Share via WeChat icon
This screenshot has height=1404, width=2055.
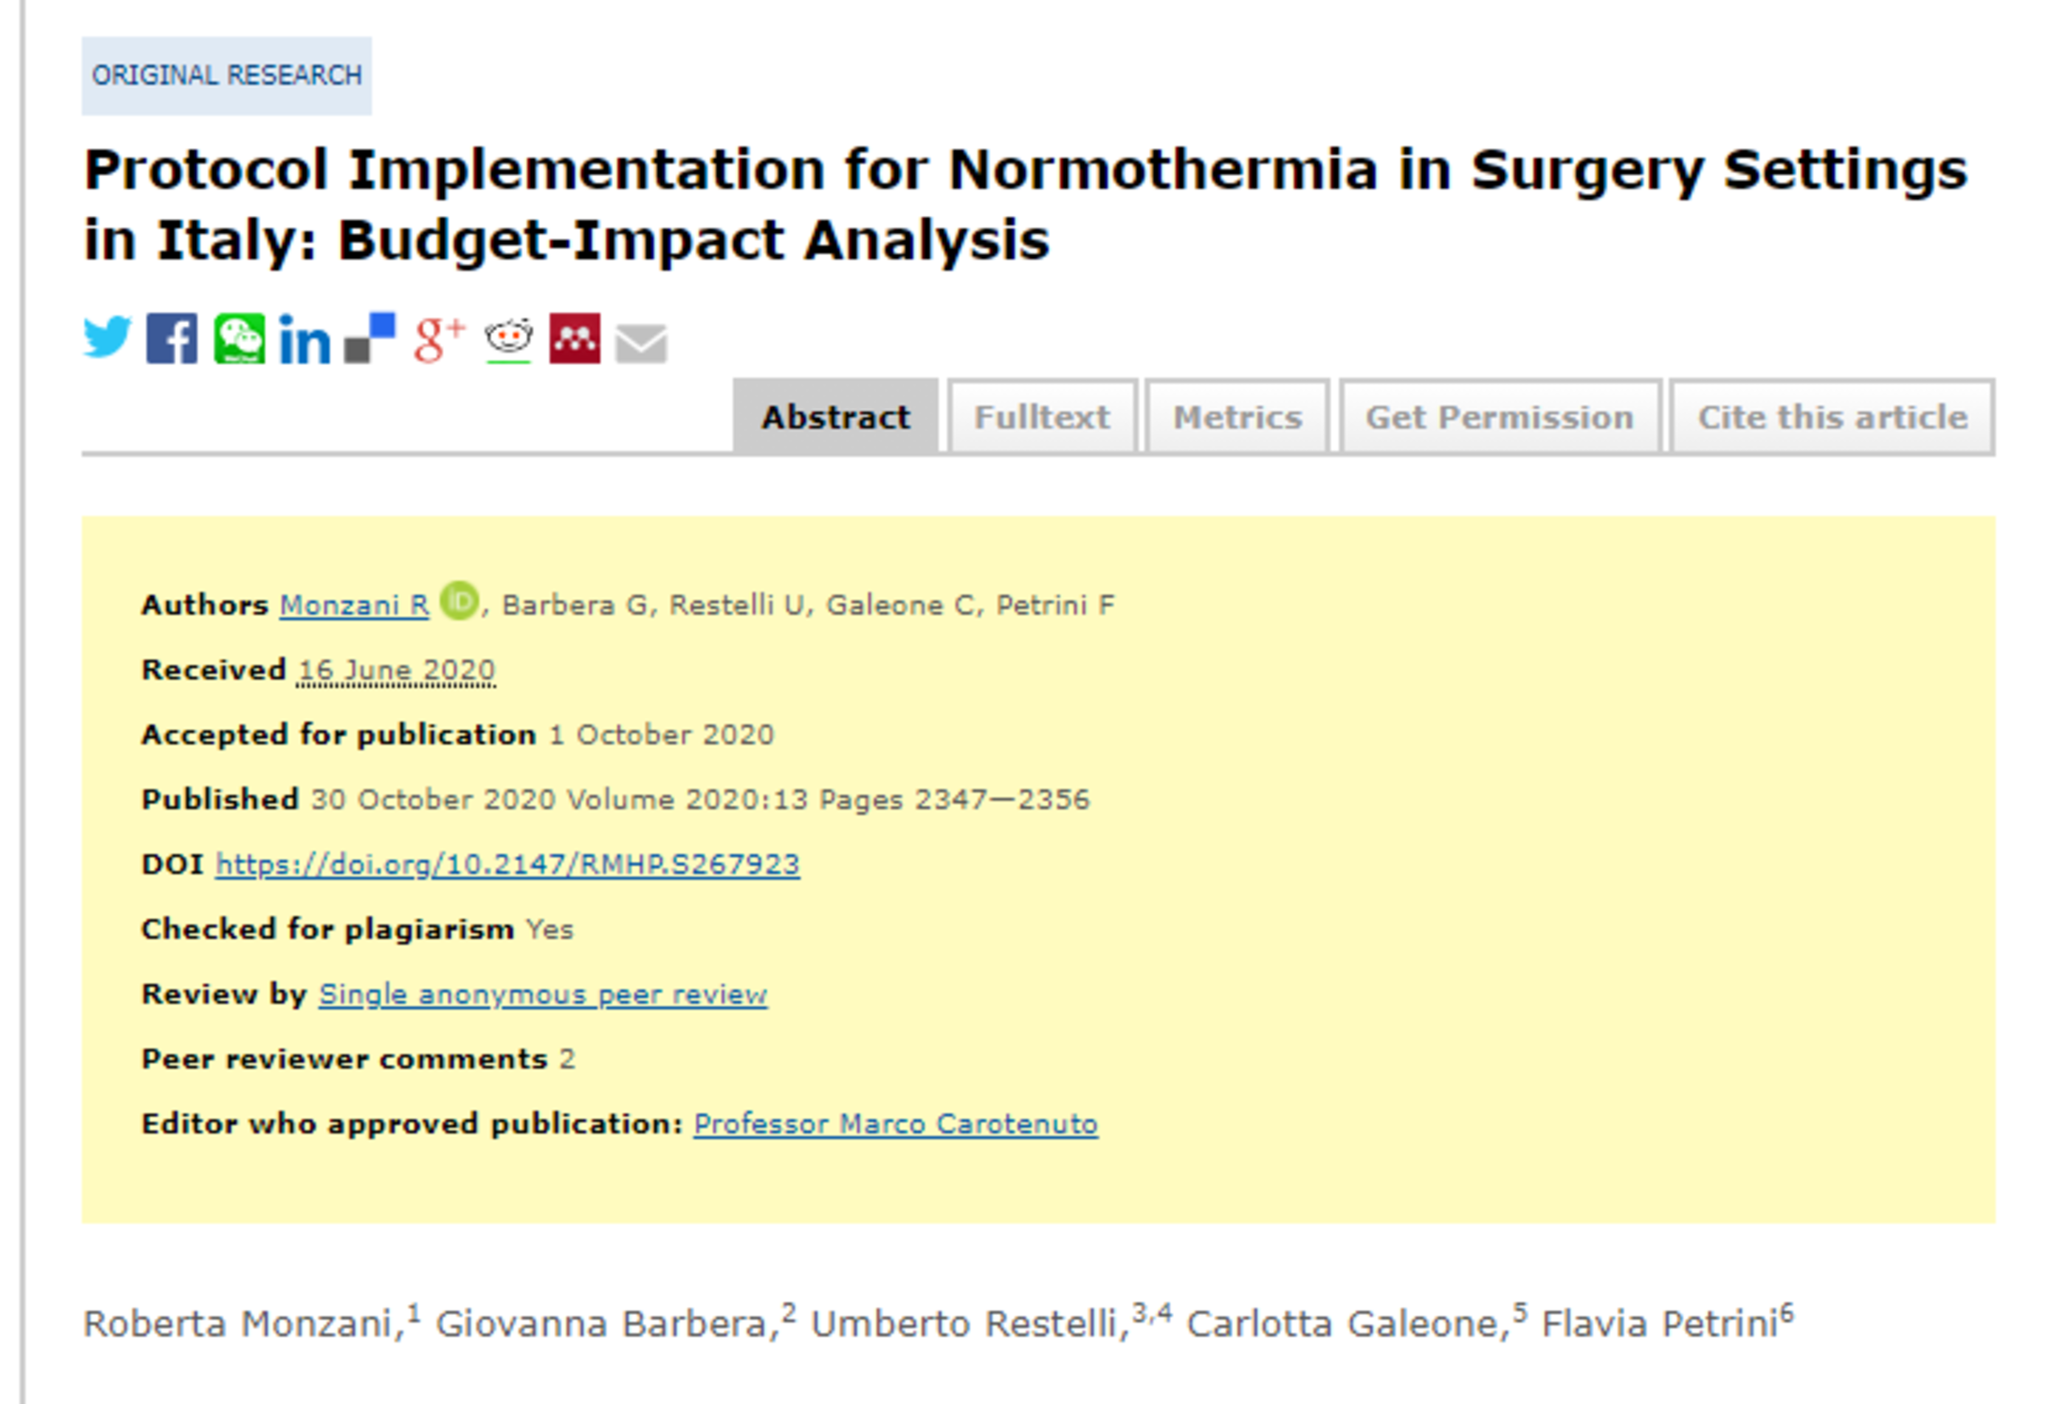239,339
